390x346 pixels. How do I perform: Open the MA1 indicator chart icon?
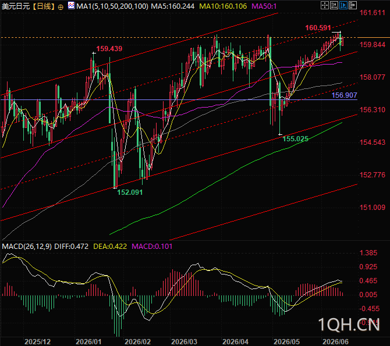coord(71,5)
